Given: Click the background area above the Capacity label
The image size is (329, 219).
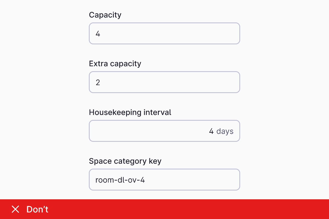Looking at the screenshot, I should [164, 5].
